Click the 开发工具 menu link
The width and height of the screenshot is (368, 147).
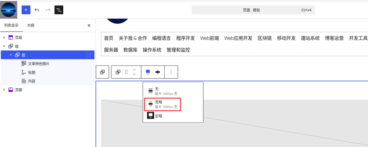(x=358, y=38)
